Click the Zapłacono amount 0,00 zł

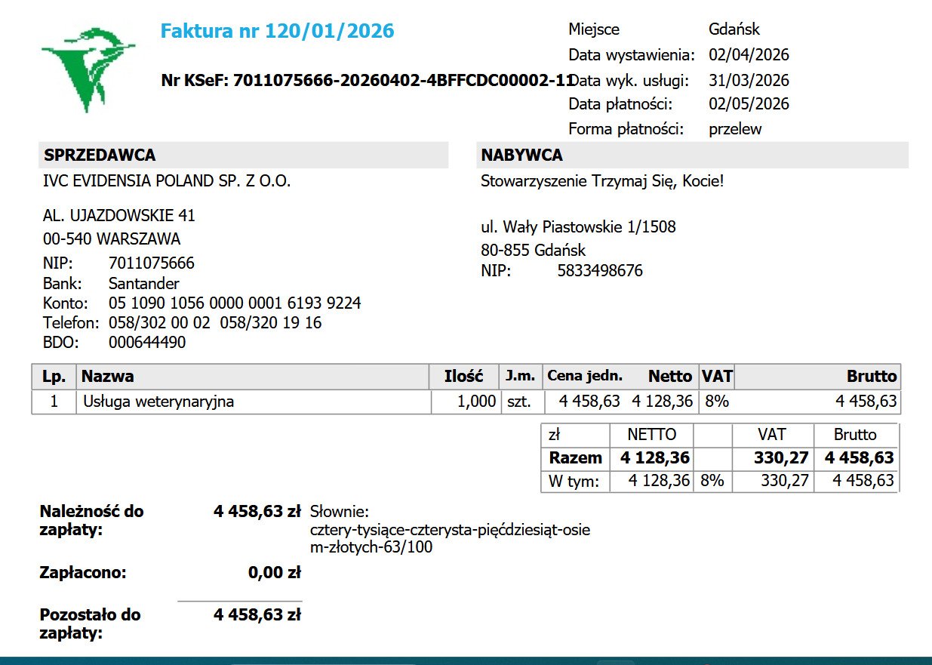[x=275, y=573]
